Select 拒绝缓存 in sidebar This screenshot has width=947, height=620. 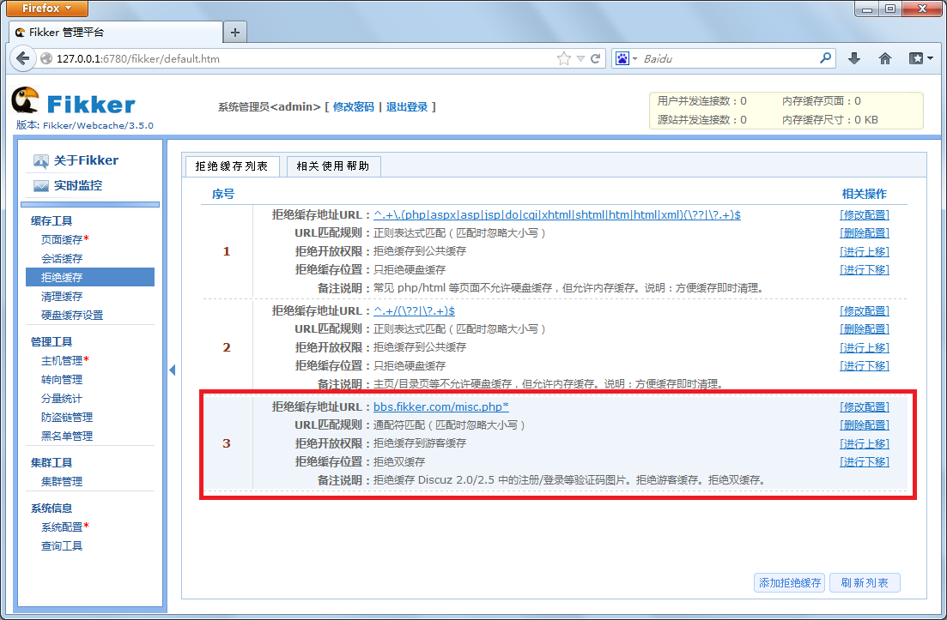click(90, 278)
